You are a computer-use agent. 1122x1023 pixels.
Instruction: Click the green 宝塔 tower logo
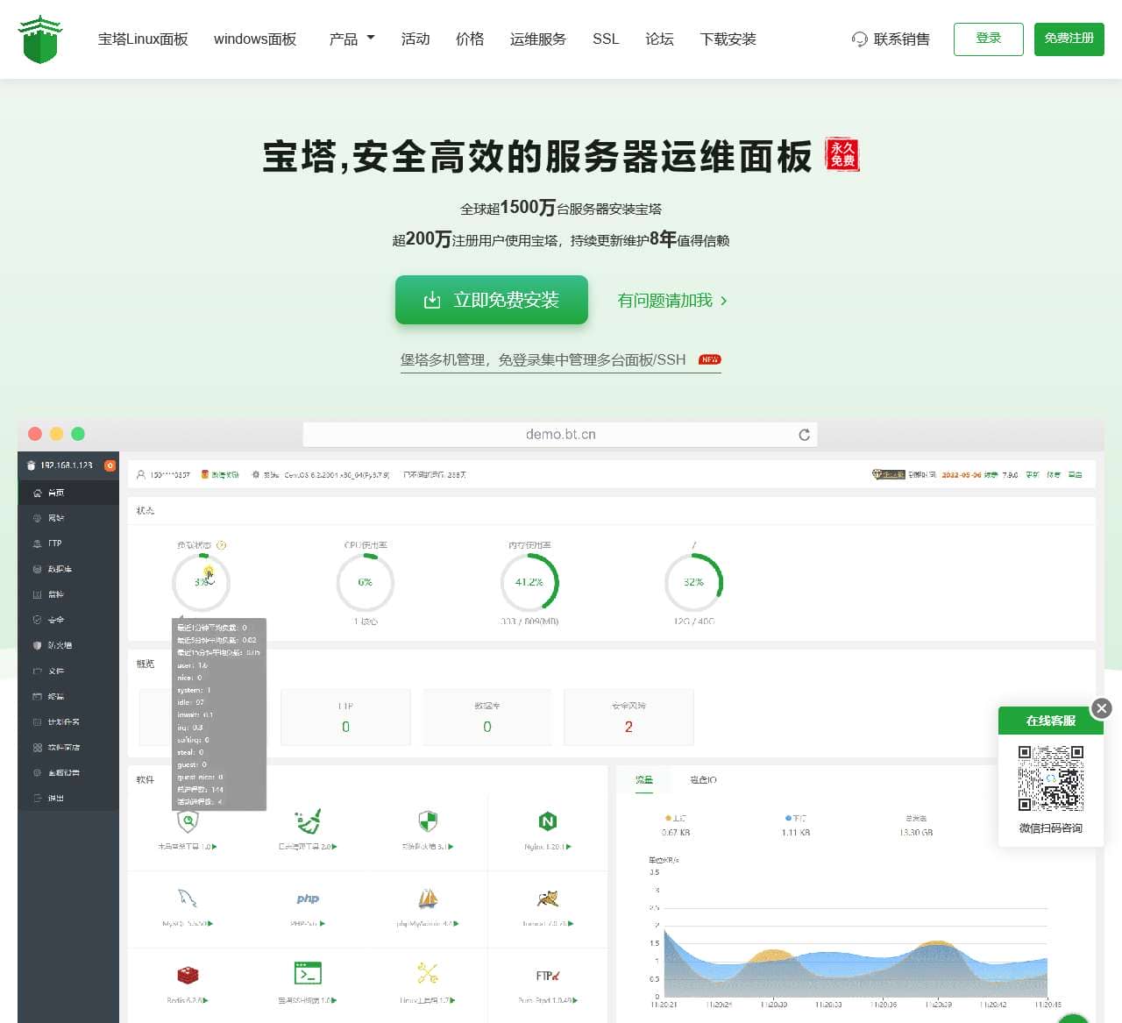tap(40, 39)
